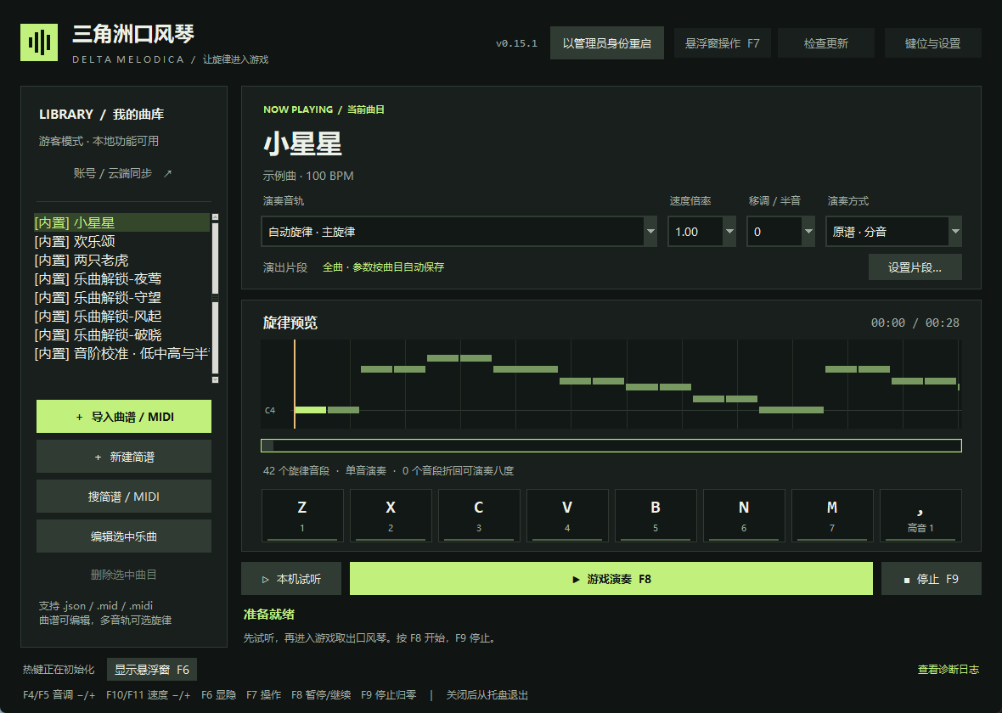This screenshot has height=713, width=1002.
Task: Click 设置片段... button
Action: coord(915,267)
